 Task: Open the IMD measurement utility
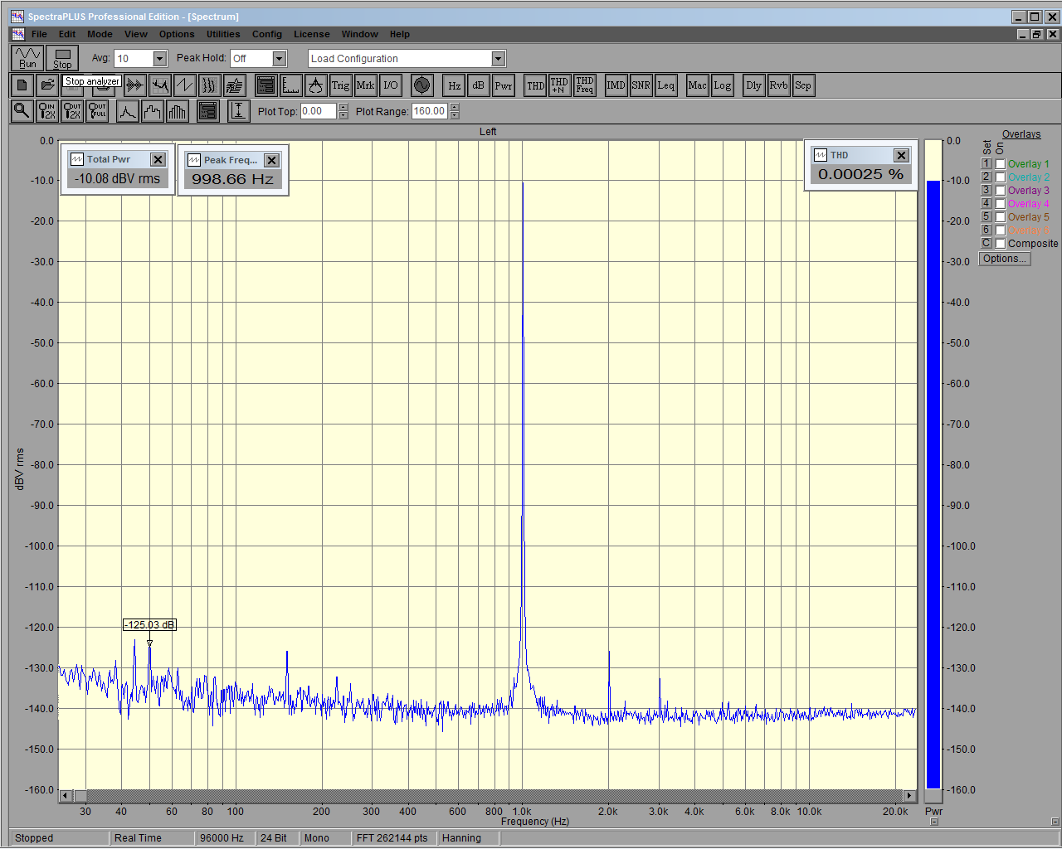click(616, 85)
